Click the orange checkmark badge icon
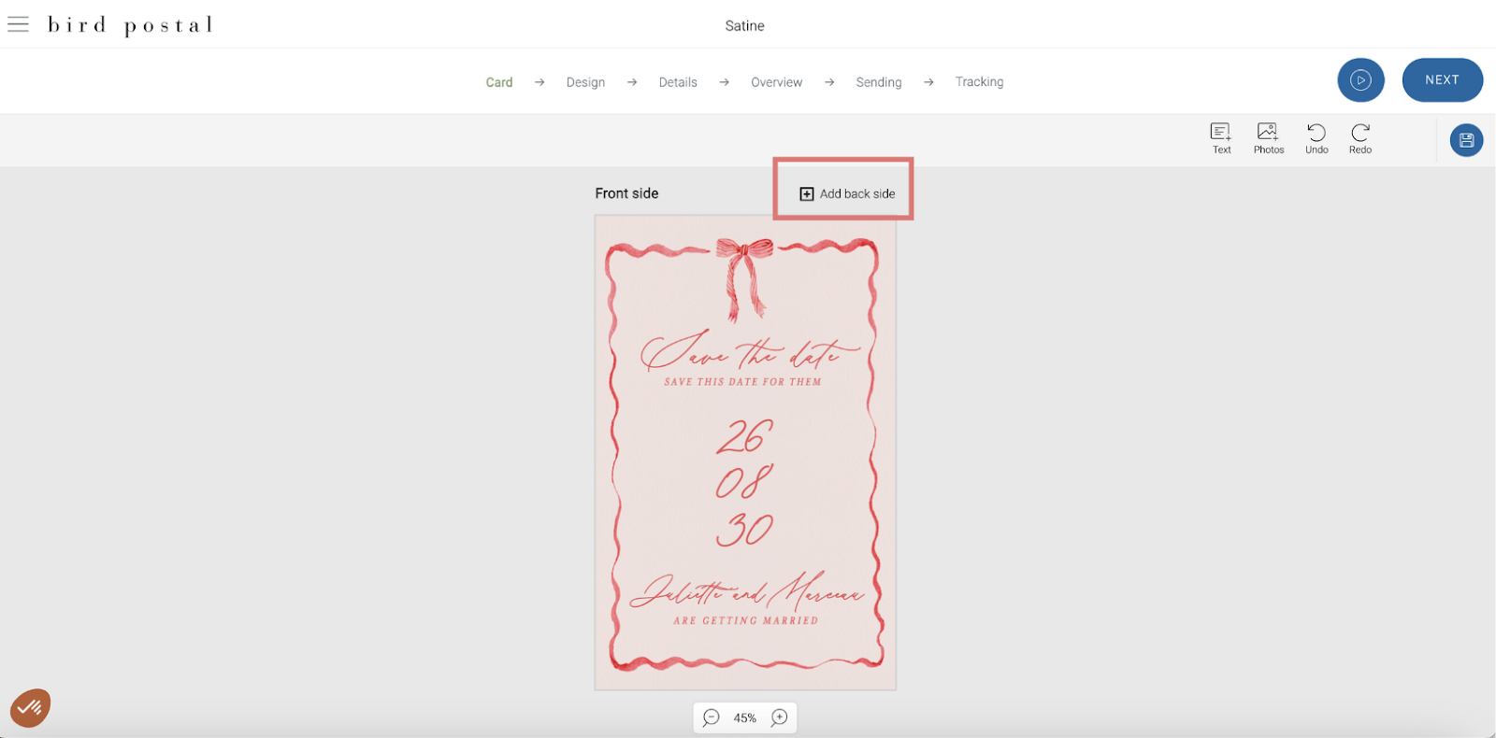This screenshot has height=738, width=1496. [30, 708]
